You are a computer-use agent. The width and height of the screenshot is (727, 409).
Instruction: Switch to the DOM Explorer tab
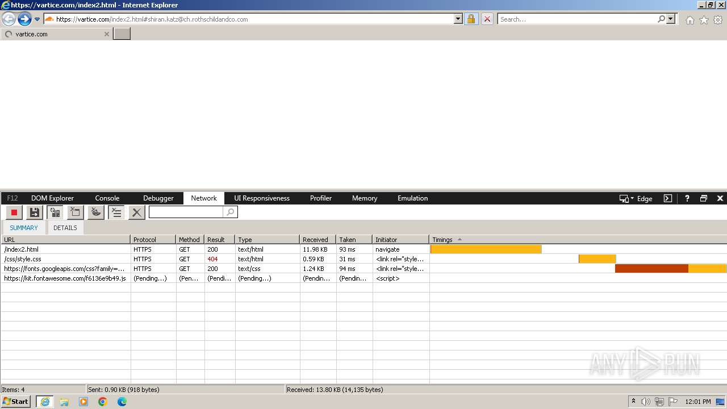pos(52,198)
